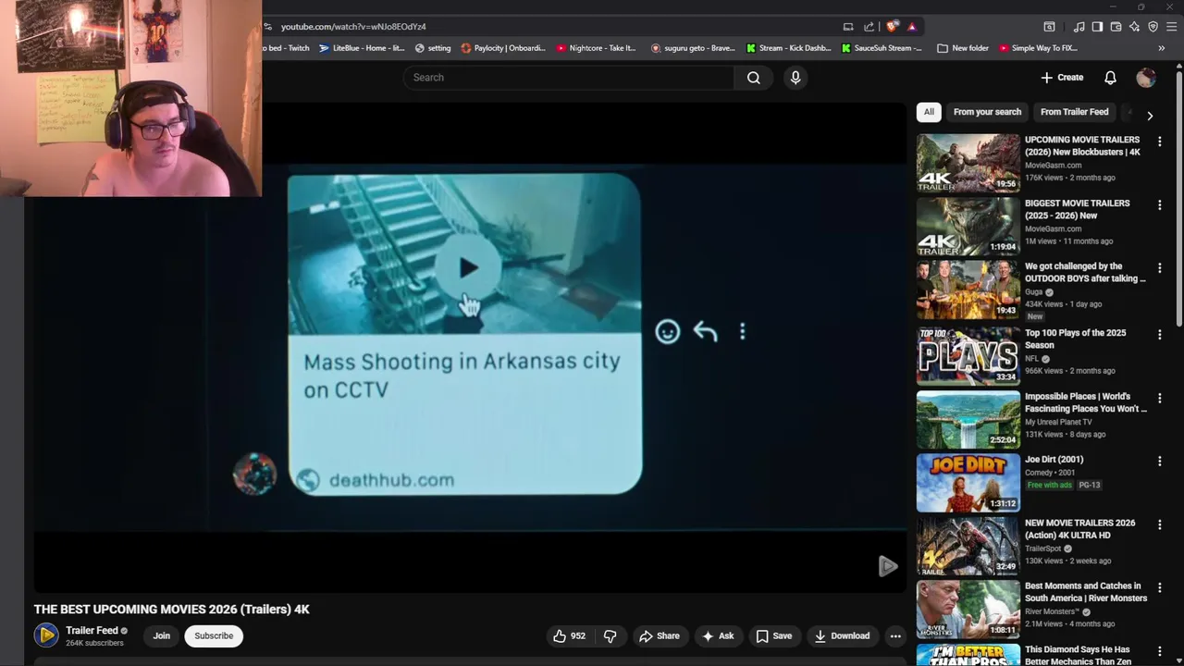Click the Create button
Screen dimensions: 1184x666
[1062, 78]
